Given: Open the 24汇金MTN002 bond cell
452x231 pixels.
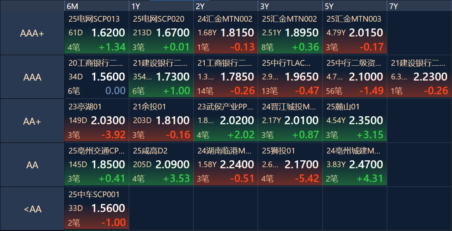Looking at the screenshot, I should click(x=226, y=33).
